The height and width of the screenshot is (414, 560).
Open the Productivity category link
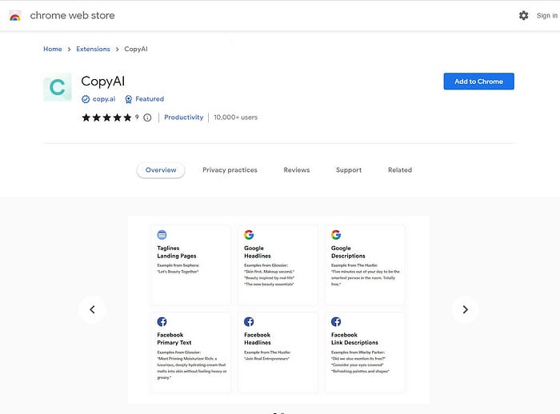click(183, 117)
